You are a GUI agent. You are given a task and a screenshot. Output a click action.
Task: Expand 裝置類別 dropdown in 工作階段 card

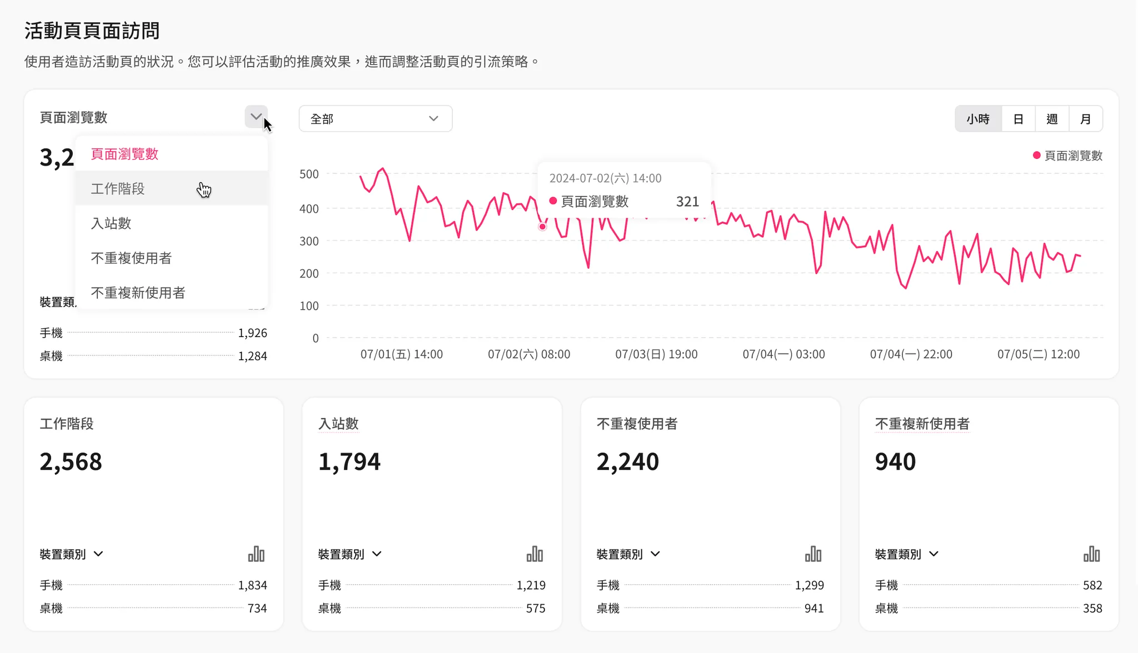tap(72, 554)
